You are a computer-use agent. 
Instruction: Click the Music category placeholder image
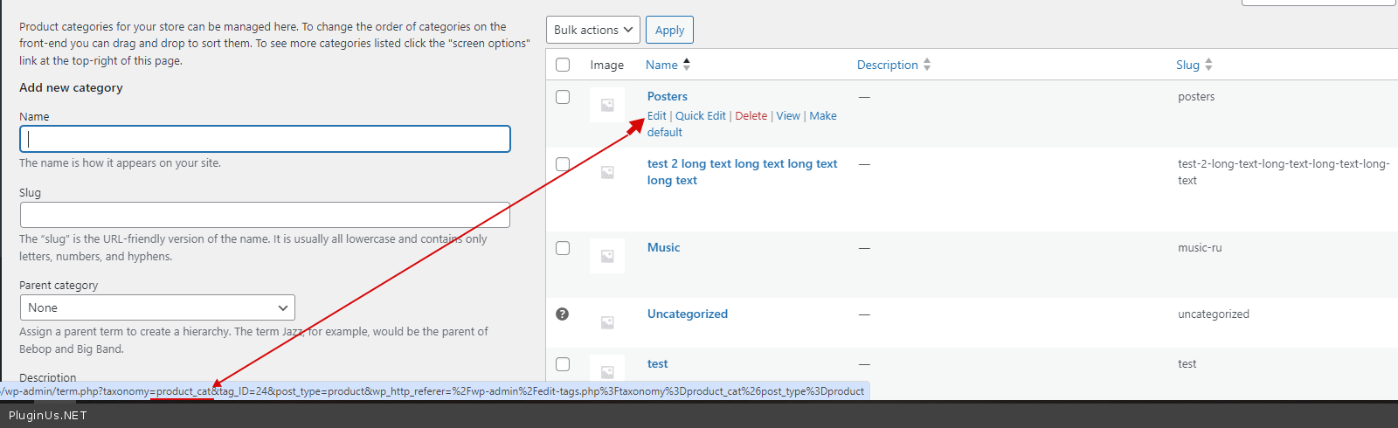point(606,256)
